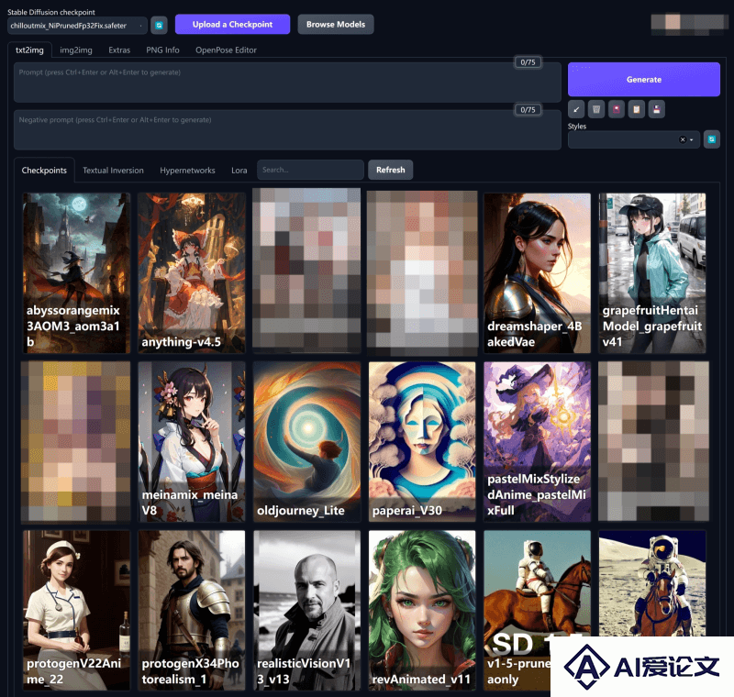Click the Upload a Checkpoint button
734x697 pixels.
point(232,25)
